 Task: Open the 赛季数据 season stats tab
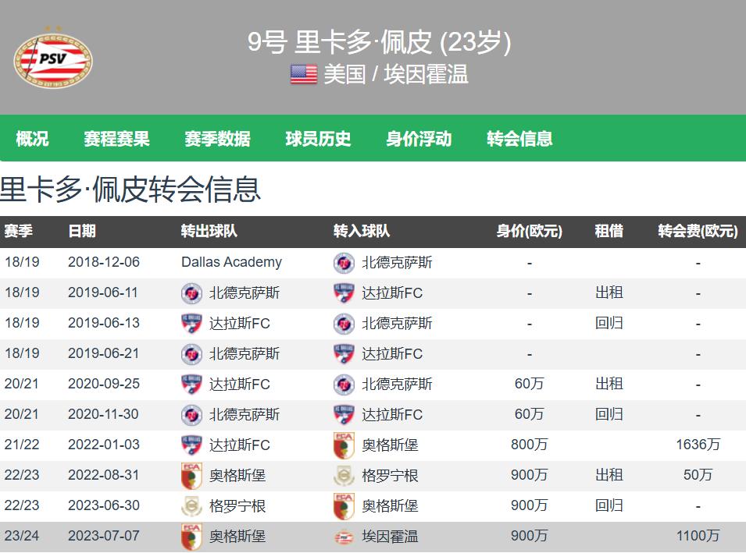217,139
